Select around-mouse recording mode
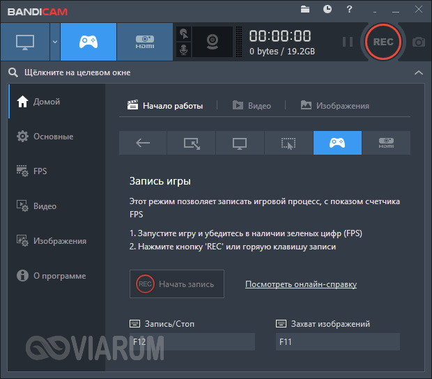This screenshot has height=379, width=432. [x=288, y=143]
